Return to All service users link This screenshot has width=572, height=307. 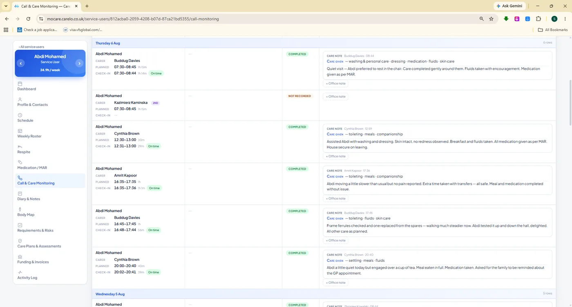pyautogui.click(x=31, y=47)
